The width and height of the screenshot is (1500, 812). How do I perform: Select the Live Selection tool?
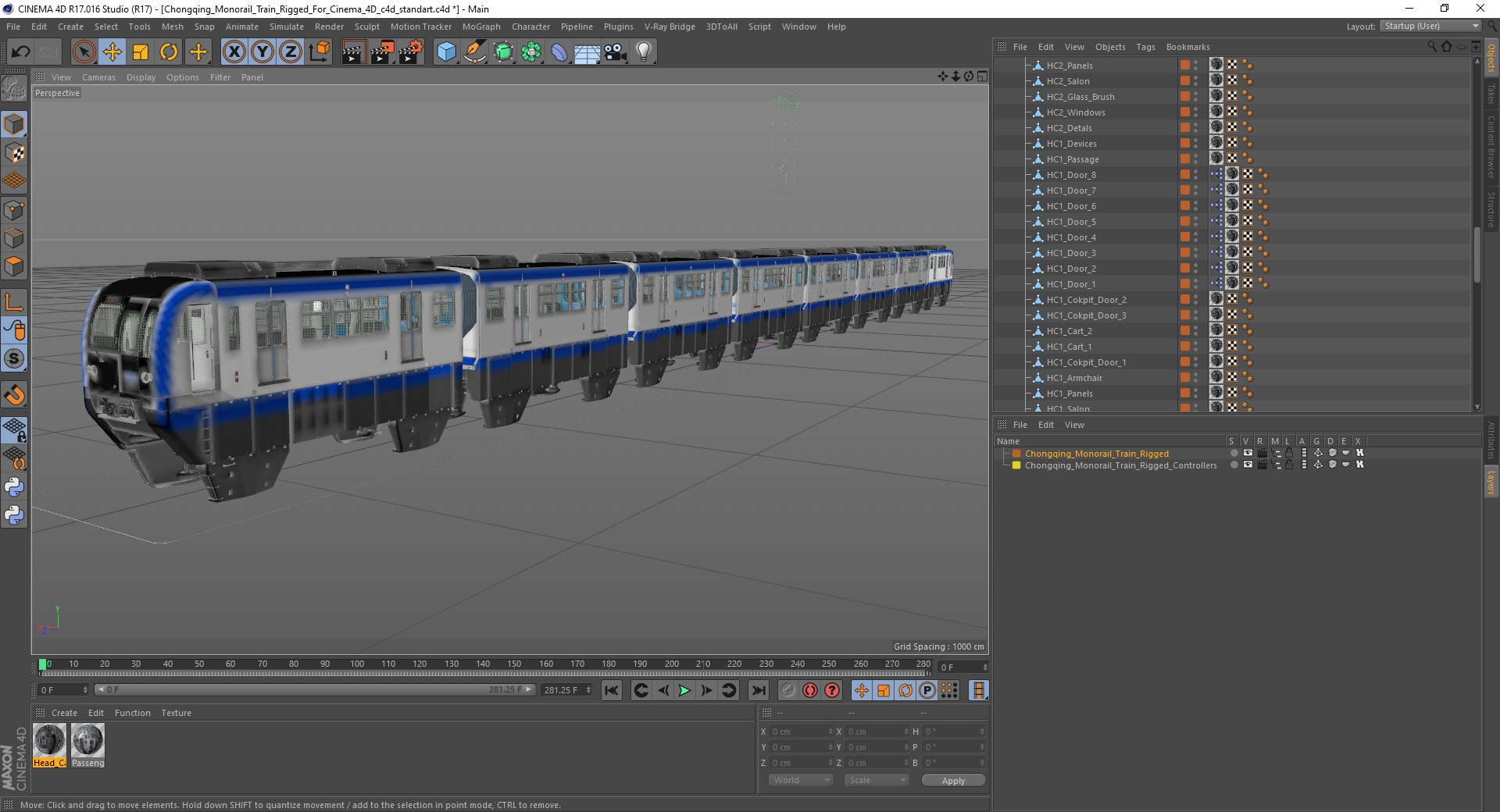84,52
